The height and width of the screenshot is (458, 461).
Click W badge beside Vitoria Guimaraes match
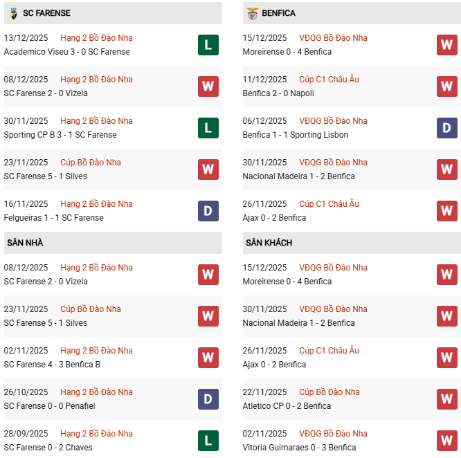[446, 441]
